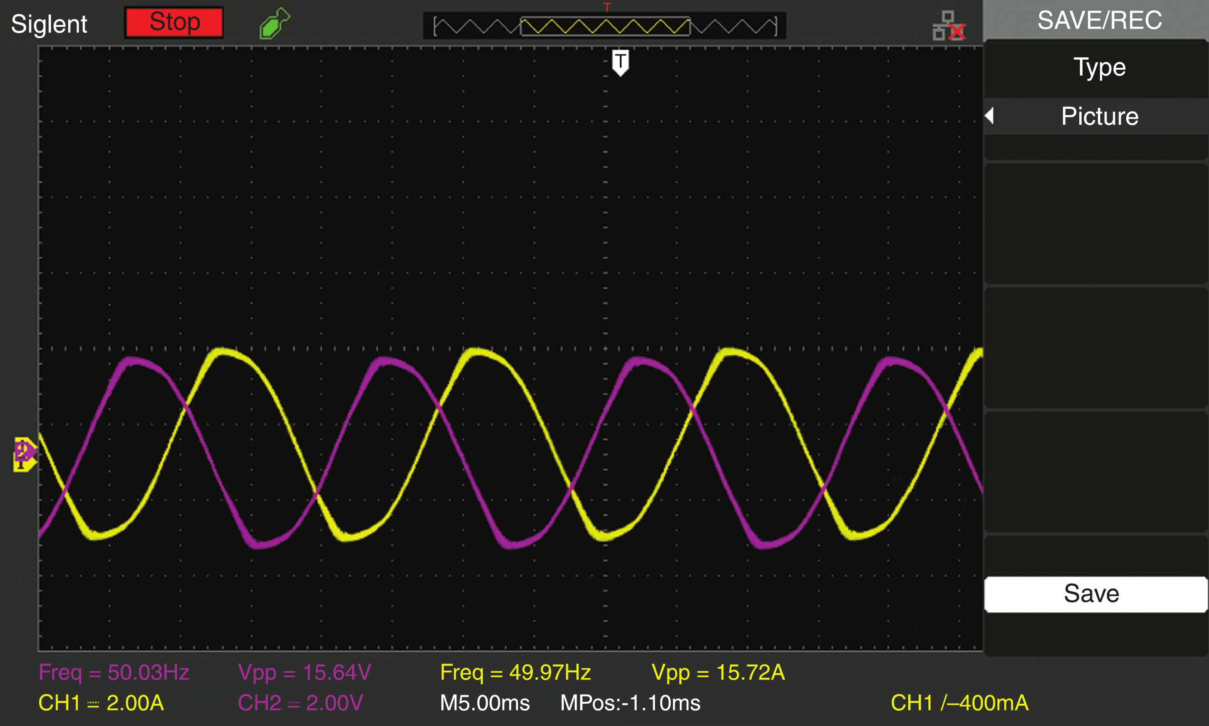Click CH2 2.00V scale readout

pos(300,702)
